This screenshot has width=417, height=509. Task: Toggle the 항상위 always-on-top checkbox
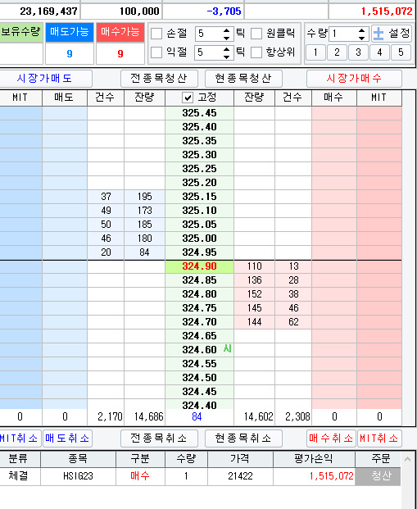pyautogui.click(x=256, y=52)
